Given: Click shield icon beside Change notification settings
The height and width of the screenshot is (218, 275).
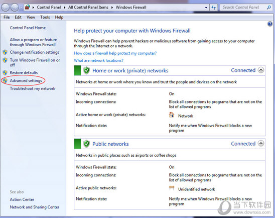Looking at the screenshot, I should 5,52.
